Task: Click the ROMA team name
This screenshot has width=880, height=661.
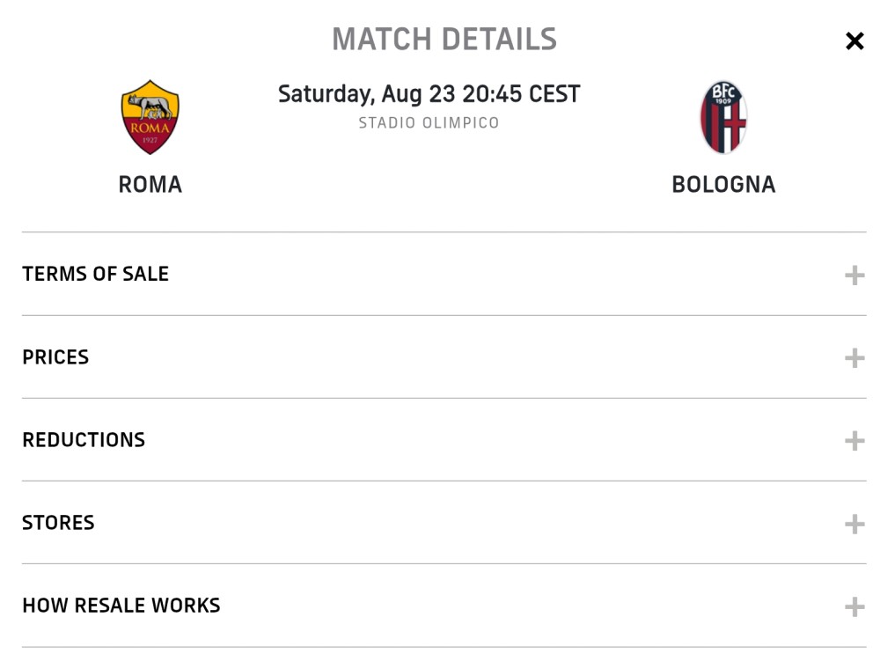Action: [x=150, y=185]
